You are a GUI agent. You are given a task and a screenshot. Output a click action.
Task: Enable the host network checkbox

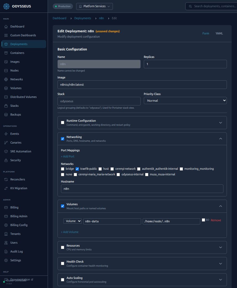(100, 169)
